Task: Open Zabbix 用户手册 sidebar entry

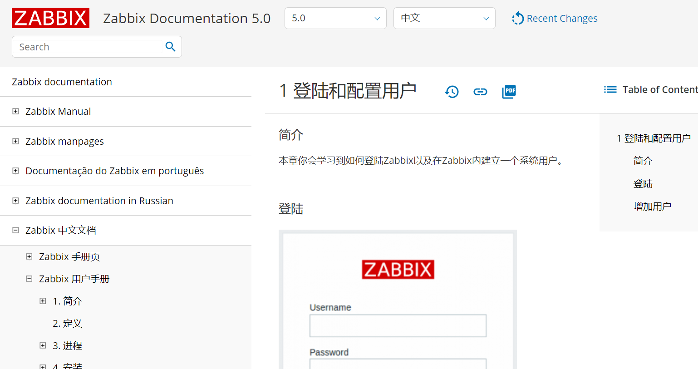Action: pos(74,279)
